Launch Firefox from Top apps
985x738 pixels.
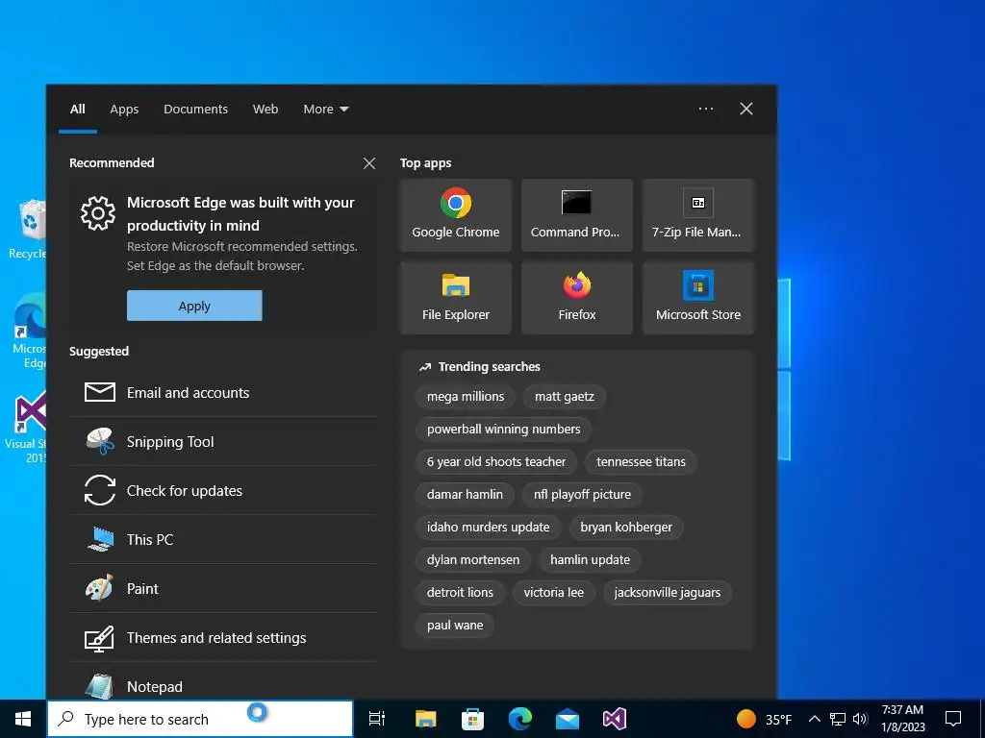577,298
